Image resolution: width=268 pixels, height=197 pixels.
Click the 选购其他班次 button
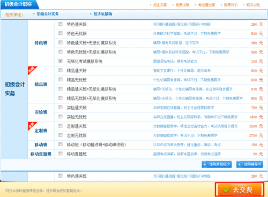point(217,164)
